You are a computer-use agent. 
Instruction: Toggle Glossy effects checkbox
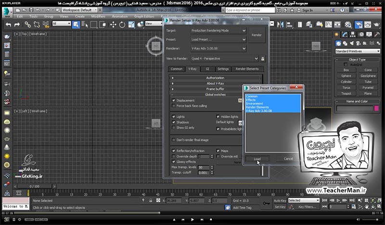174,161
